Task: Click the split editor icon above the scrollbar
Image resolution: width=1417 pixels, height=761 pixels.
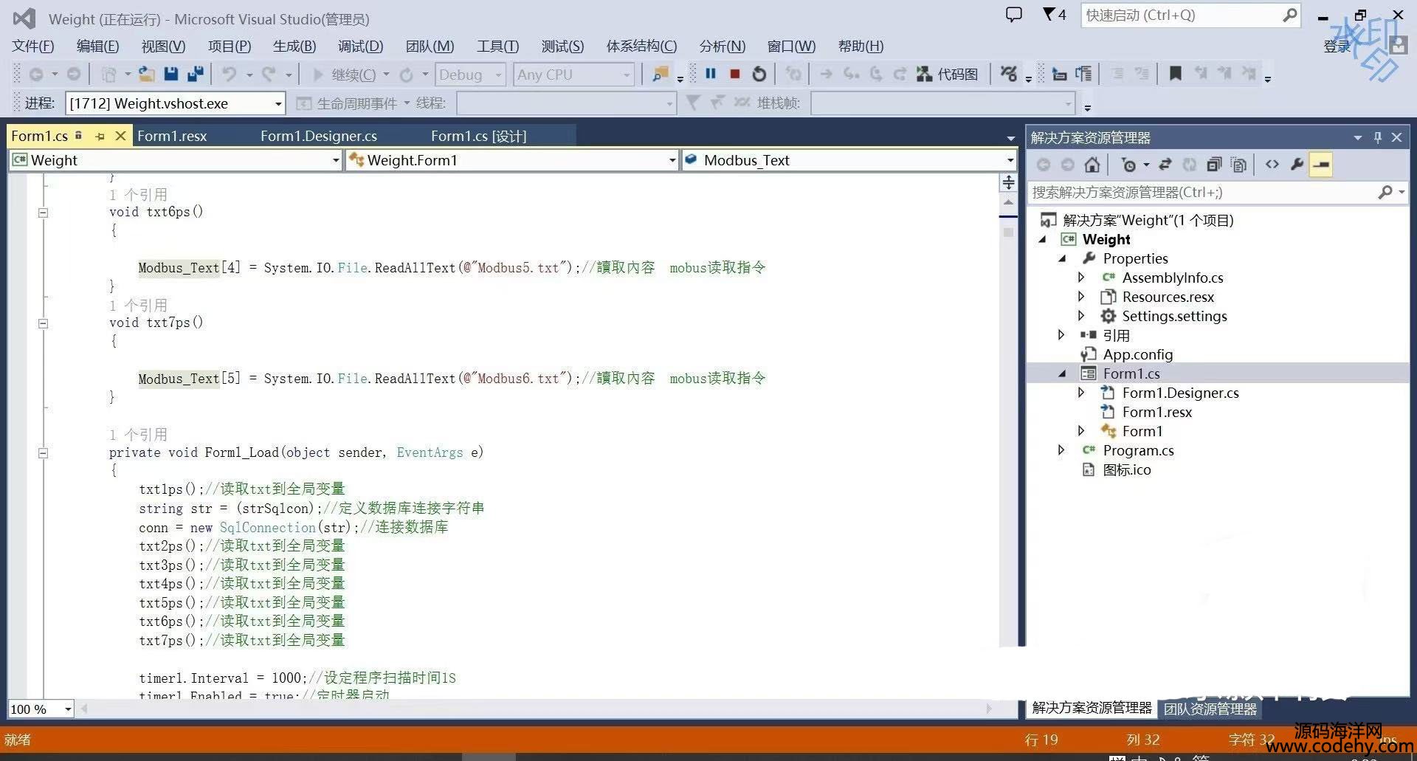Action: pyautogui.click(x=1008, y=182)
